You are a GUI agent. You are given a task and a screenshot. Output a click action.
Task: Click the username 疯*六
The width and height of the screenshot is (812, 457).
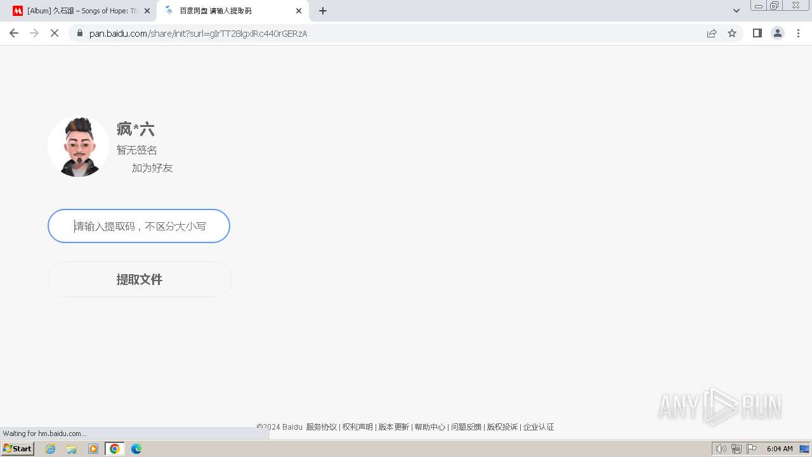tap(135, 129)
